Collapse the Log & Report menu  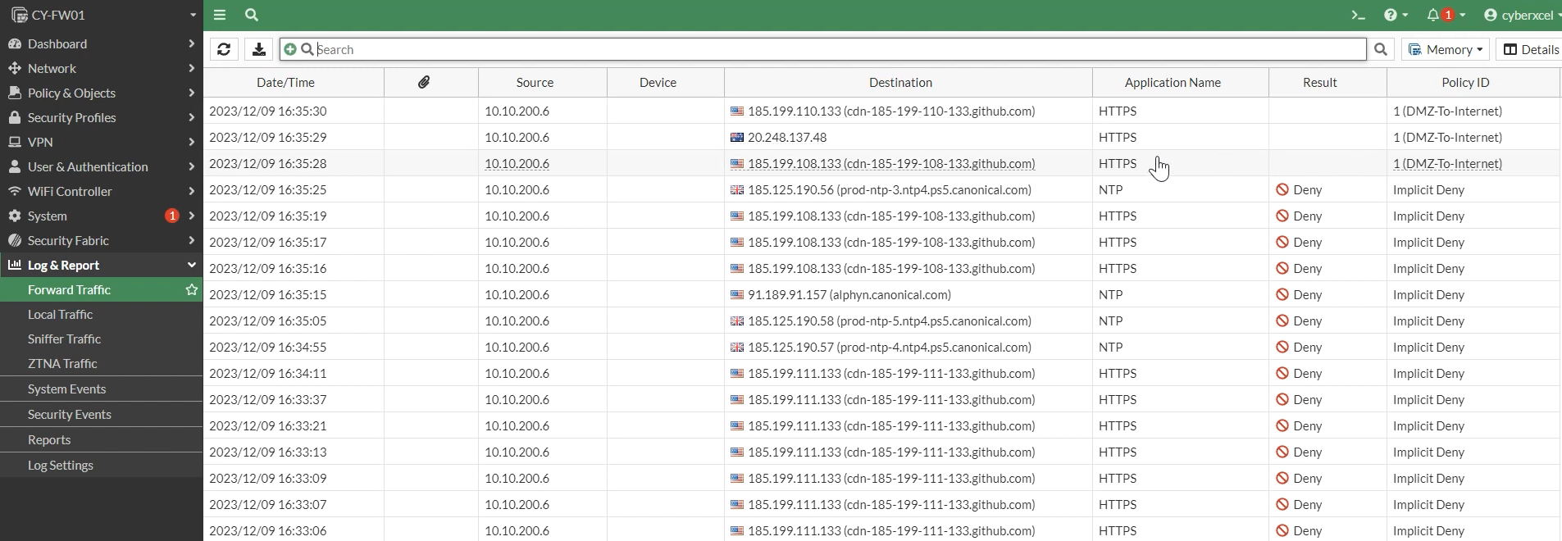coord(102,265)
